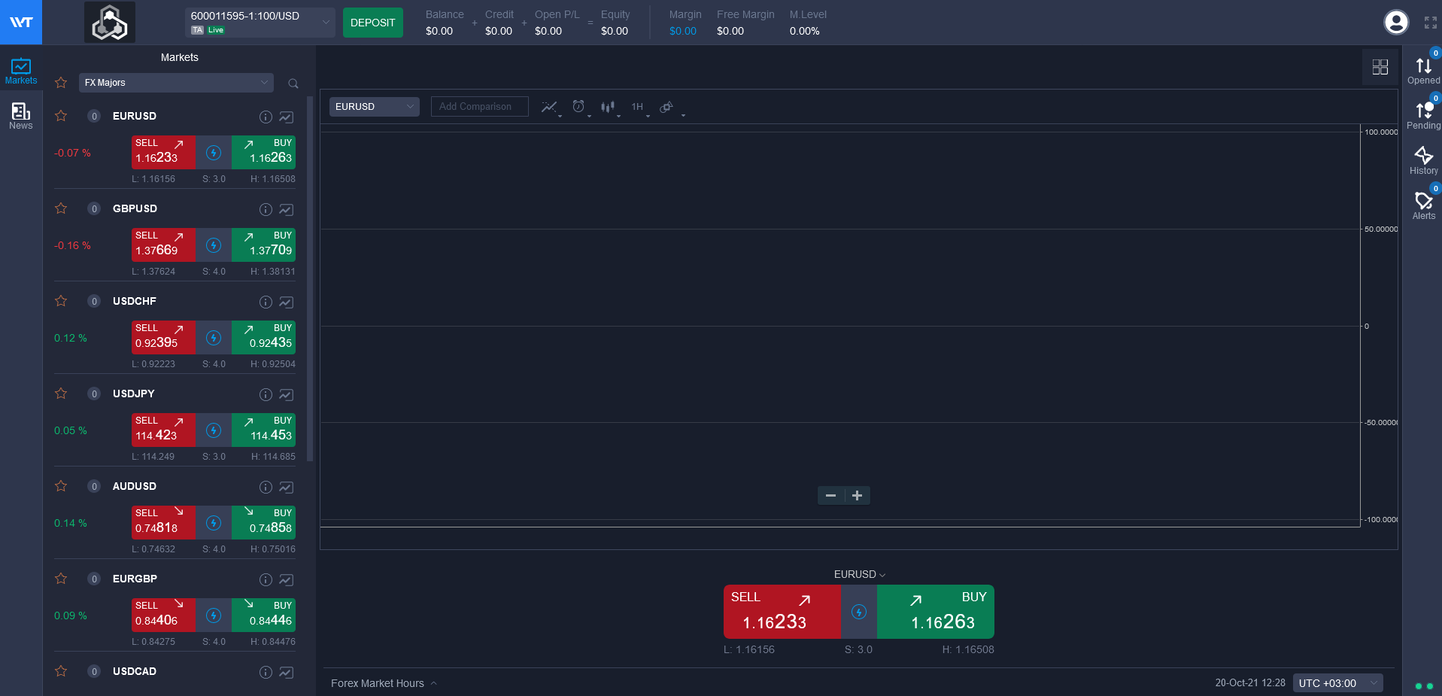Open trade History panel
Image resolution: width=1442 pixels, height=696 pixels.
(1423, 161)
